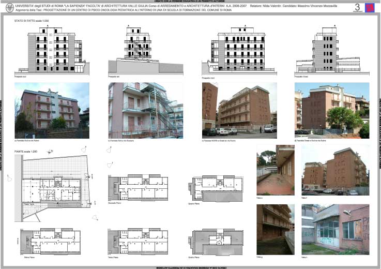381x269 pixels.
Task: Click "Relatore: Nilda Valentin" in the header
Action: click(265, 6)
